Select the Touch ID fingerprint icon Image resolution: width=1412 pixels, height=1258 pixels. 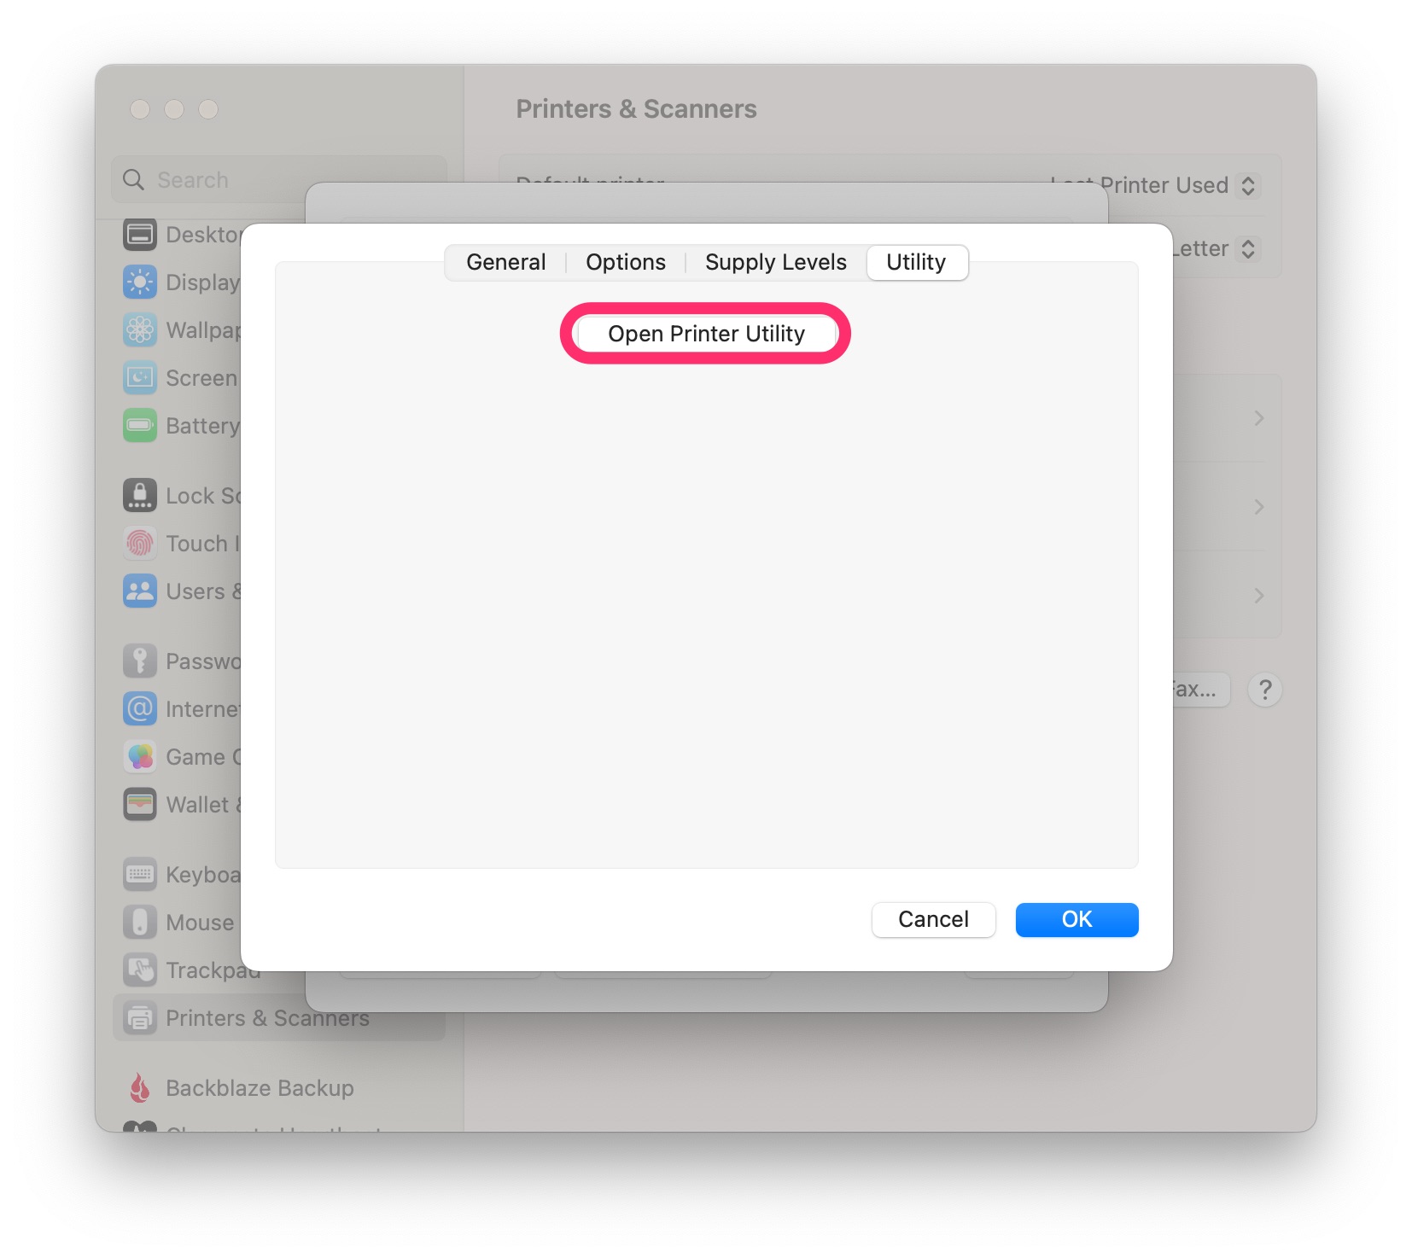(140, 543)
